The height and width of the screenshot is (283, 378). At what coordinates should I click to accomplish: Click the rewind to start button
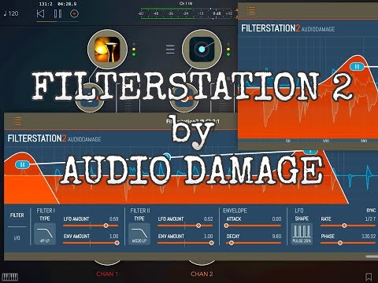pos(41,13)
